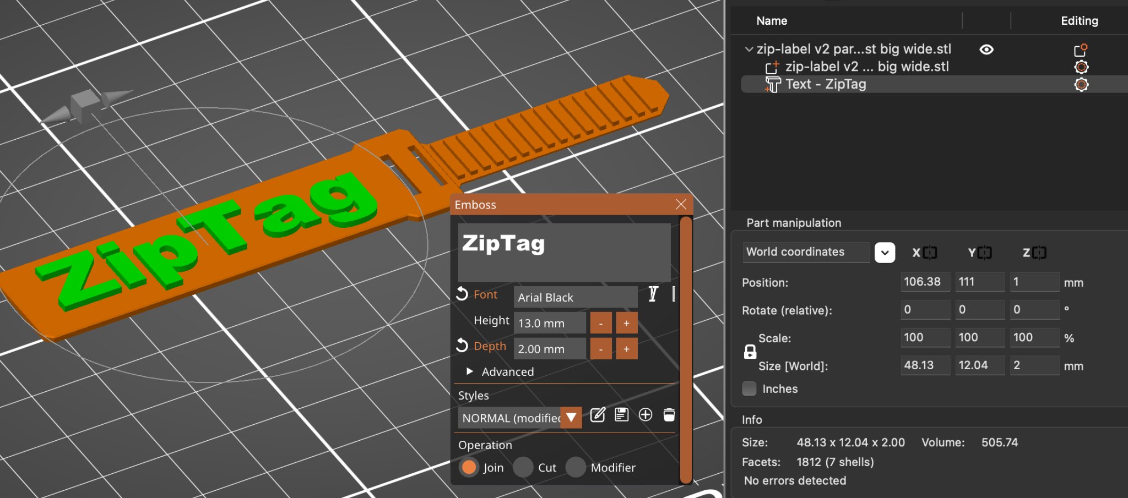Expand the Advanced section
The width and height of the screenshot is (1128, 498).
click(470, 371)
